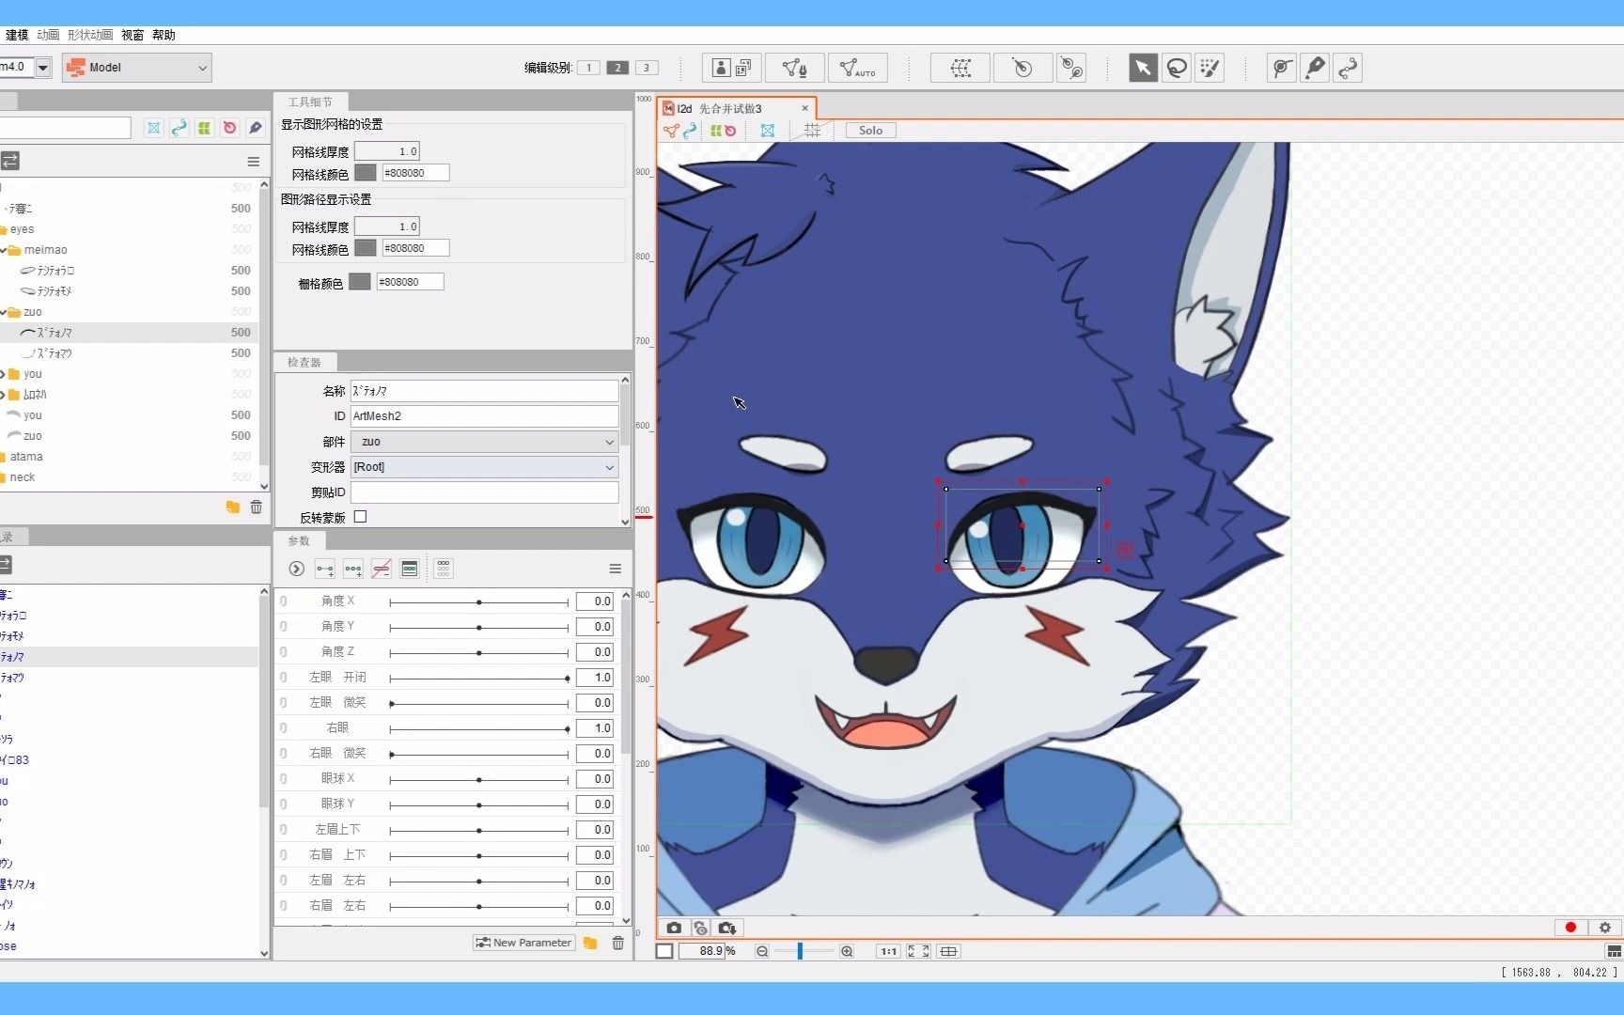Click the pen filter icon in parts panel
This screenshot has height=1015, width=1624.
255,128
